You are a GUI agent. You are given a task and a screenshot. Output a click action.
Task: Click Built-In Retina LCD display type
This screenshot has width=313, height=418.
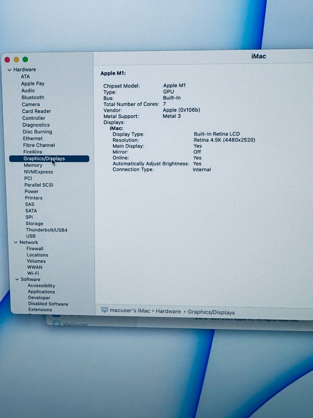click(216, 134)
